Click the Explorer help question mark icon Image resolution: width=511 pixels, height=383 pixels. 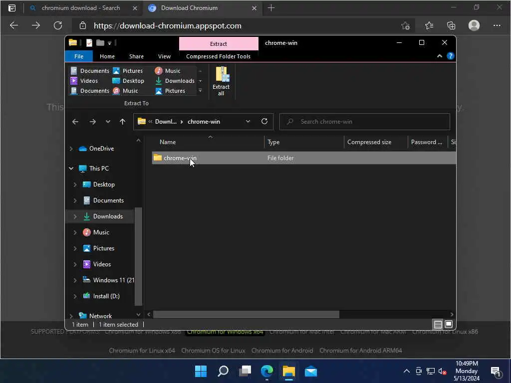(451, 56)
